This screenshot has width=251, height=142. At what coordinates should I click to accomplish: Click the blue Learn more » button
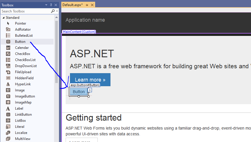(x=90, y=80)
